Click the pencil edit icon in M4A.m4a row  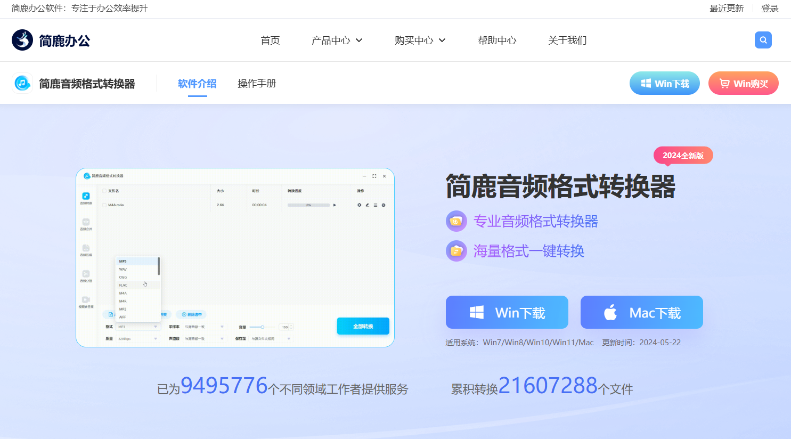368,205
